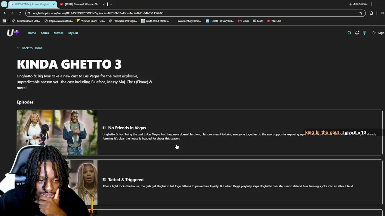
Task: Open the notifications bell in site header
Action: (357, 33)
